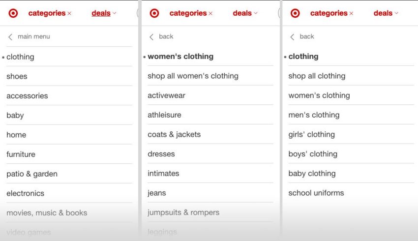Choose patio & garden category
Image resolution: width=418 pixels, height=241 pixels.
pos(32,174)
